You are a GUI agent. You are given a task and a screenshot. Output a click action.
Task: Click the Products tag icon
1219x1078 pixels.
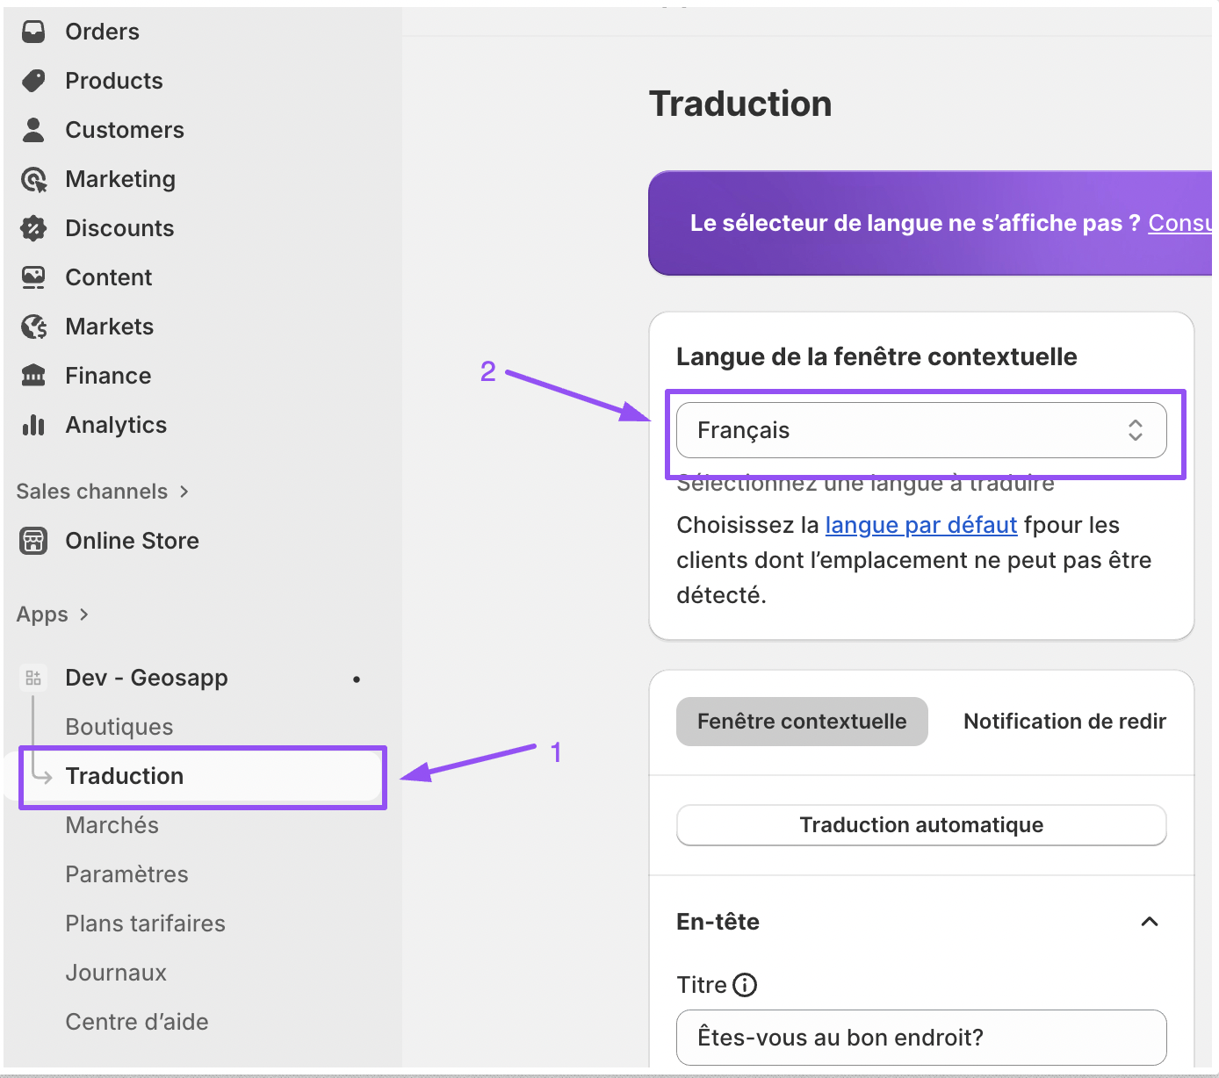coord(33,81)
